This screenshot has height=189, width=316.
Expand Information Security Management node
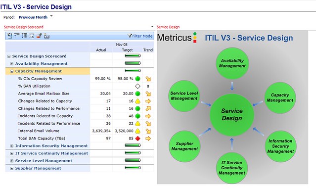[12, 146]
